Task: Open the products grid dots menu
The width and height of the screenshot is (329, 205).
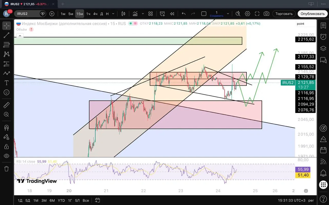Action: click(323, 184)
